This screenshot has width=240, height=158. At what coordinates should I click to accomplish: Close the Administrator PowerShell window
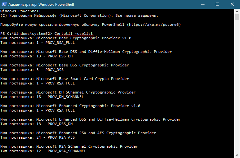click(x=232, y=4)
